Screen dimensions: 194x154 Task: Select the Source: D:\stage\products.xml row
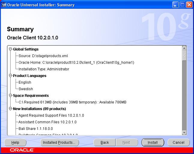pyautogui.click(x=43, y=56)
